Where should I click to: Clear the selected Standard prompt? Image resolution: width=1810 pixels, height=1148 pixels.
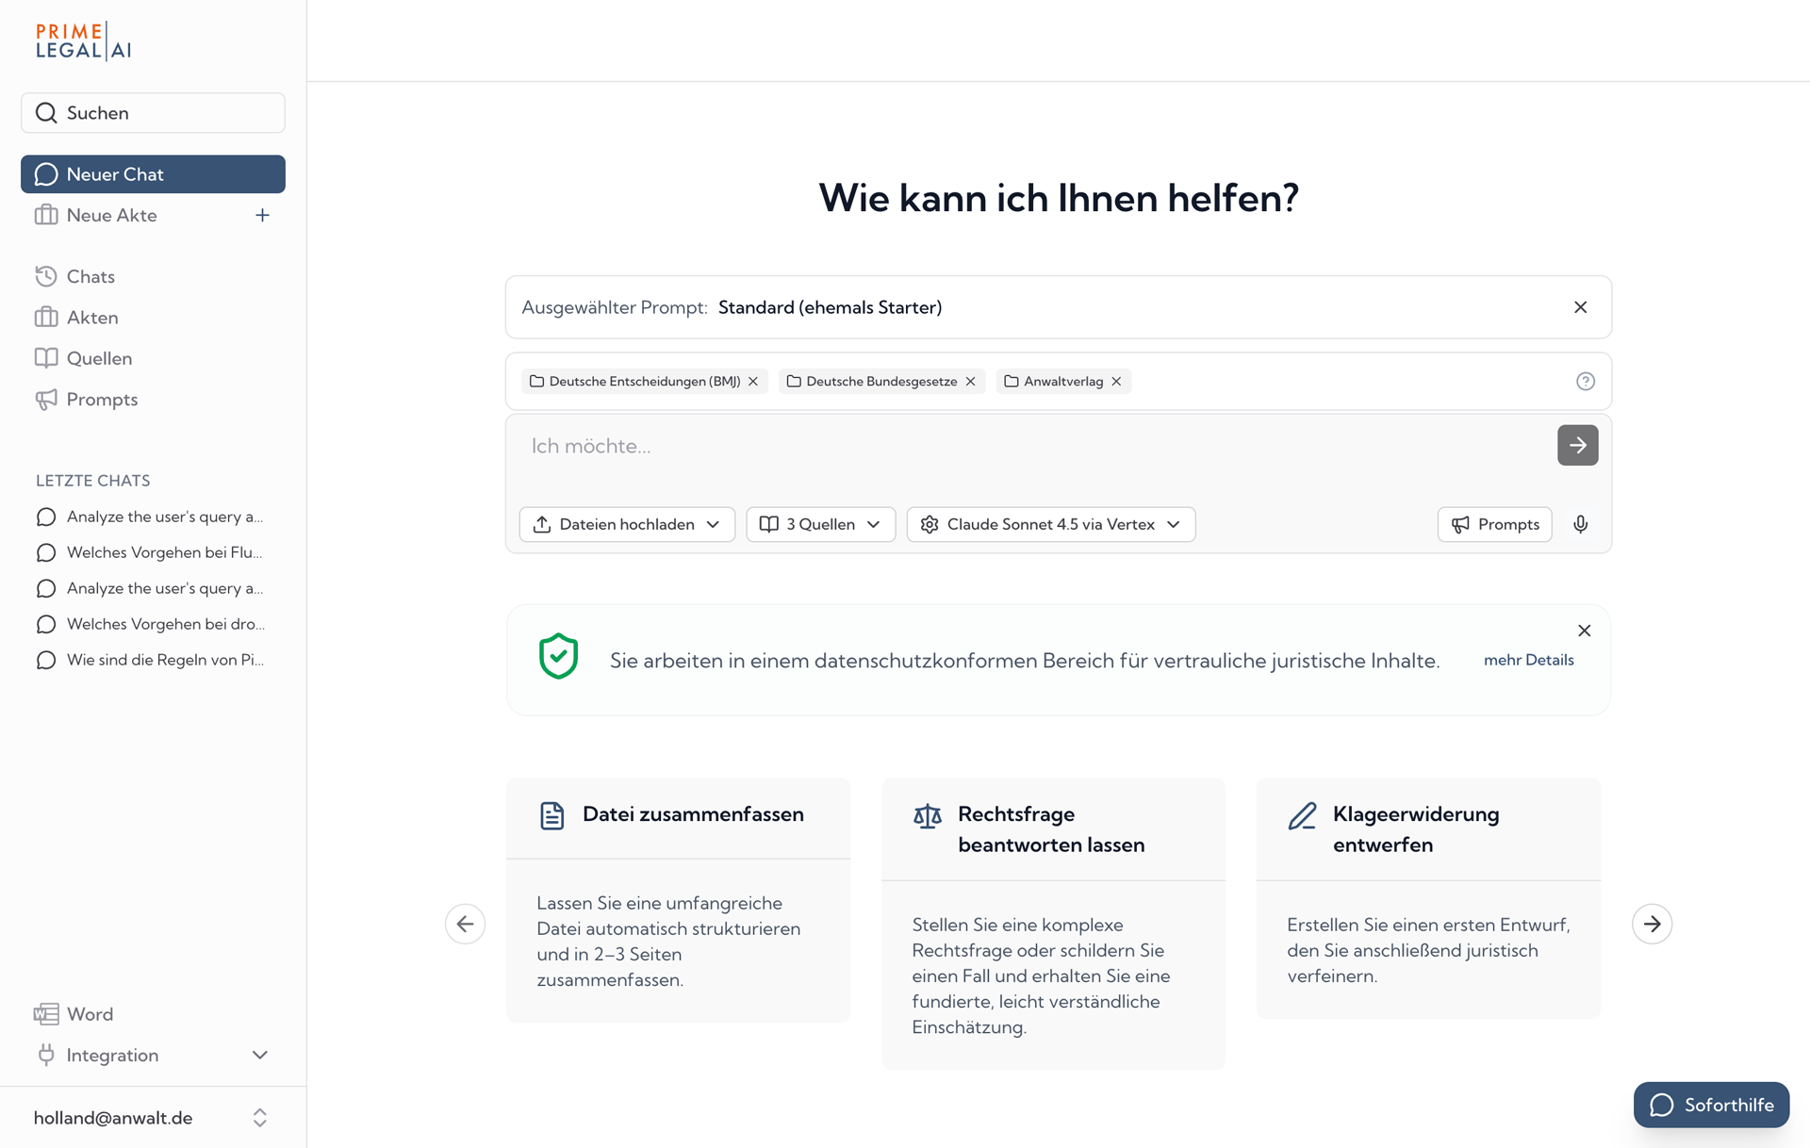[1580, 307]
